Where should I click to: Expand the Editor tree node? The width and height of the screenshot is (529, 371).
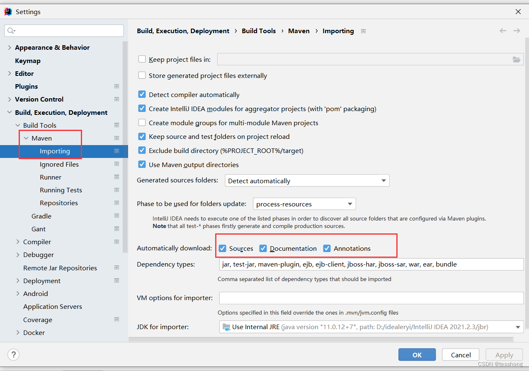10,73
